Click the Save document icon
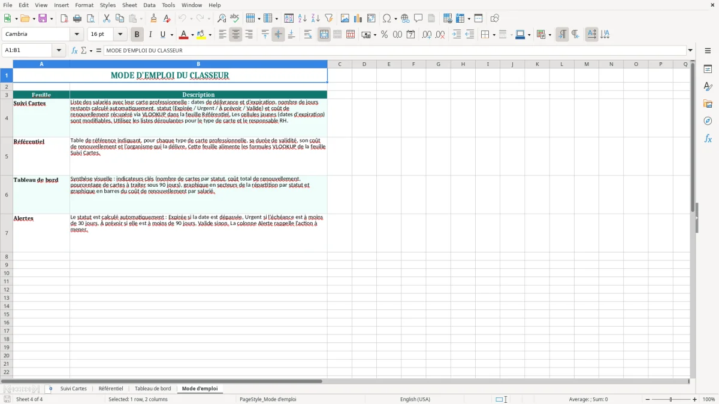 click(43, 19)
